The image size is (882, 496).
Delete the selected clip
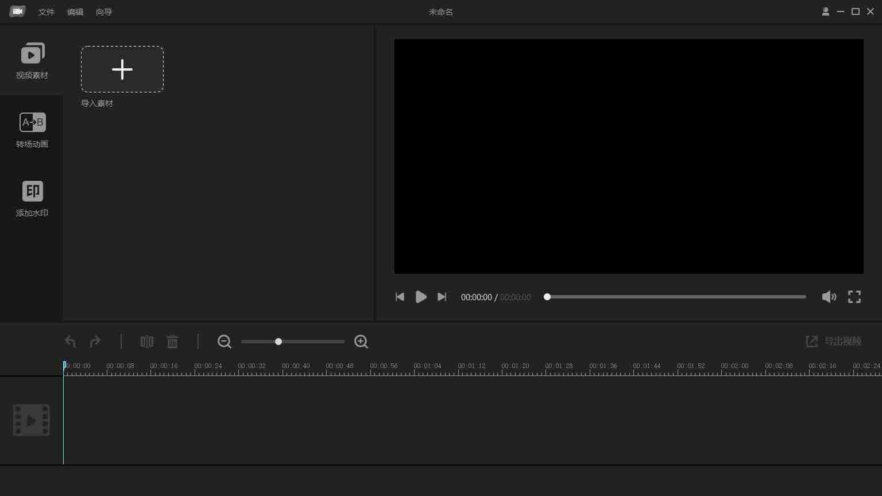172,342
